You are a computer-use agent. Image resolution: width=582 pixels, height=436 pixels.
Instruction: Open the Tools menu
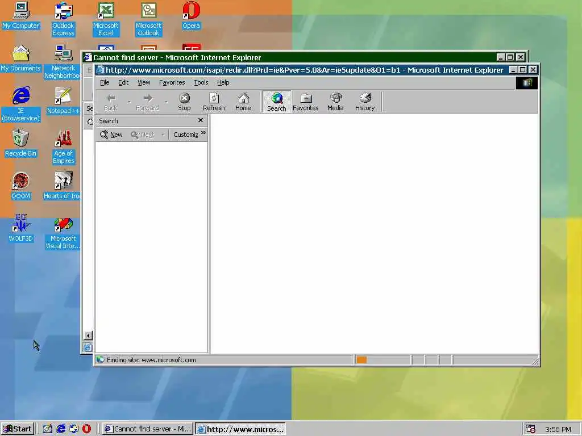tap(201, 82)
